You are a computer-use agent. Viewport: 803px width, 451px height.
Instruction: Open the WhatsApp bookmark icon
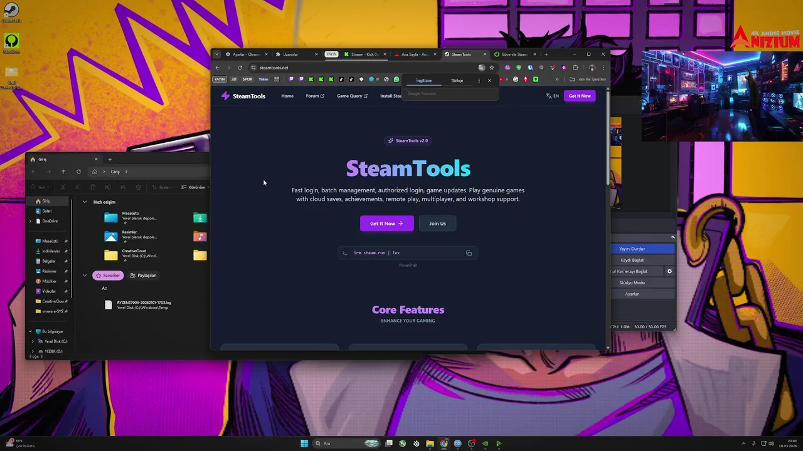396,80
